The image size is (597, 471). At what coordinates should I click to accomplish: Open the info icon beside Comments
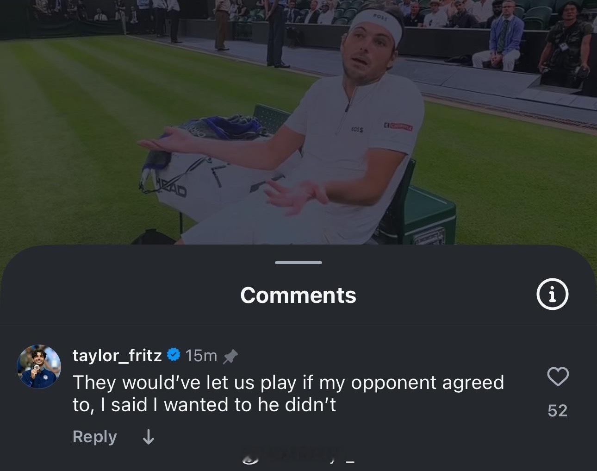click(x=552, y=295)
